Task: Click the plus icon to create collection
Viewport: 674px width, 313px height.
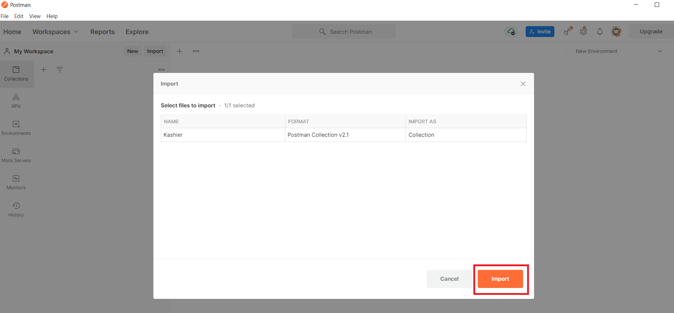Action: 44,70
